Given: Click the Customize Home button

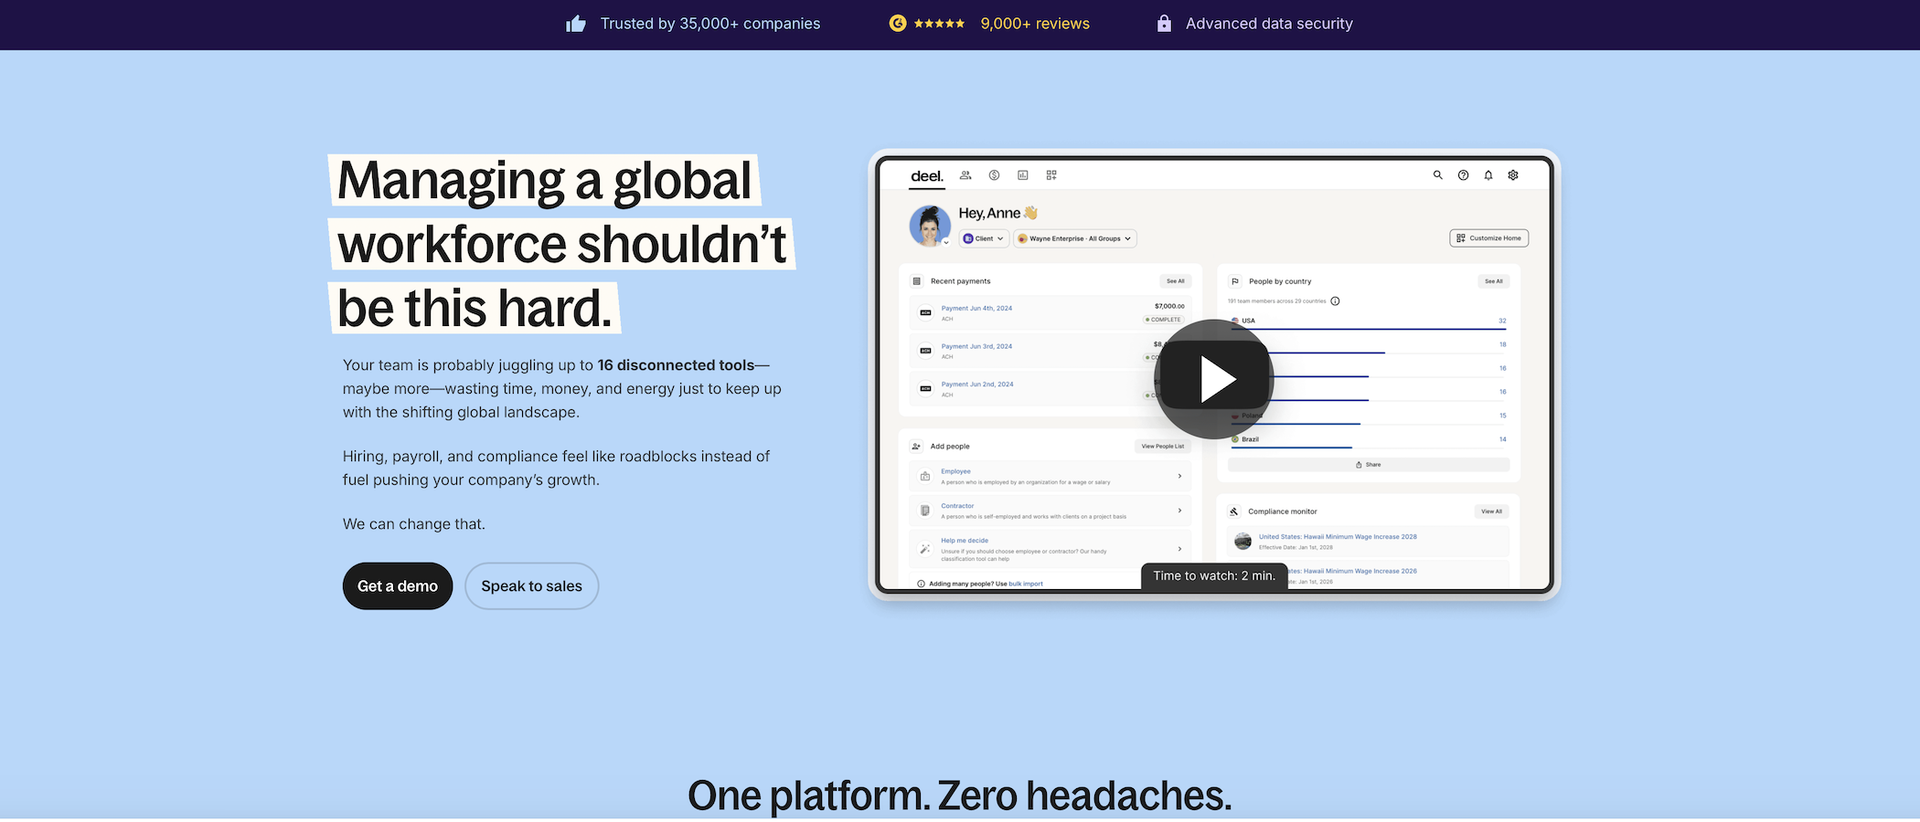Looking at the screenshot, I should pyautogui.click(x=1488, y=238).
